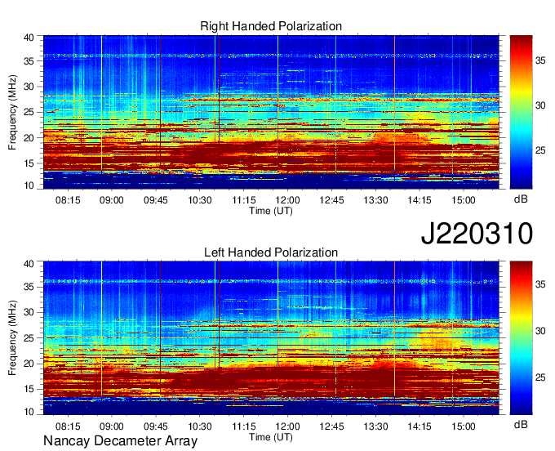Click the "Nancay Decameter Array" caption

pos(120,440)
